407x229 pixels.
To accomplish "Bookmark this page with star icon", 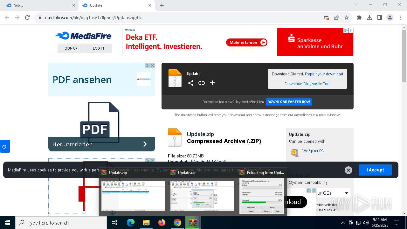I will coord(347,18).
